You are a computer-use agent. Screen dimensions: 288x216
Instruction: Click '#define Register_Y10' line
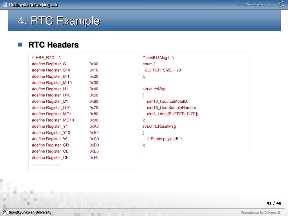51,133
